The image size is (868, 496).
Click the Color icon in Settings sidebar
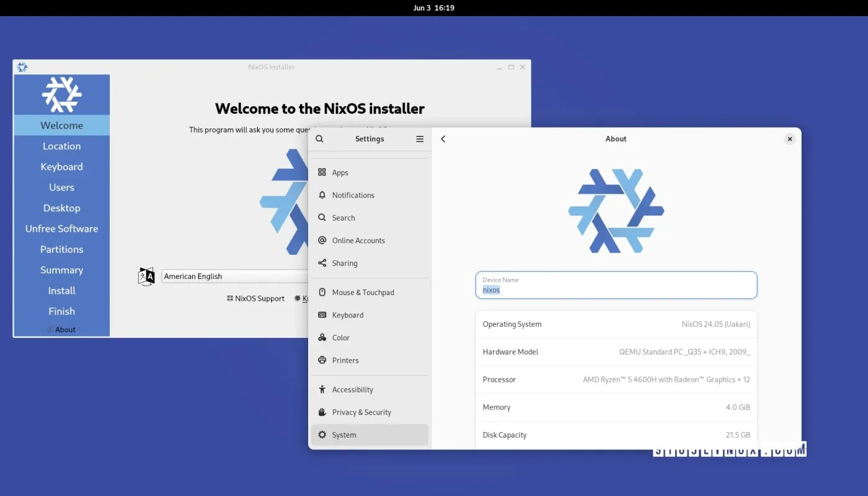[x=322, y=338]
